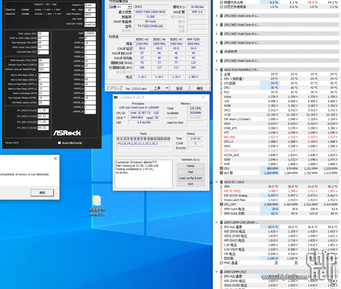Click the JEDEC #5 column header in CPU-Z
This screenshot has height=289, width=341.
(142, 39)
